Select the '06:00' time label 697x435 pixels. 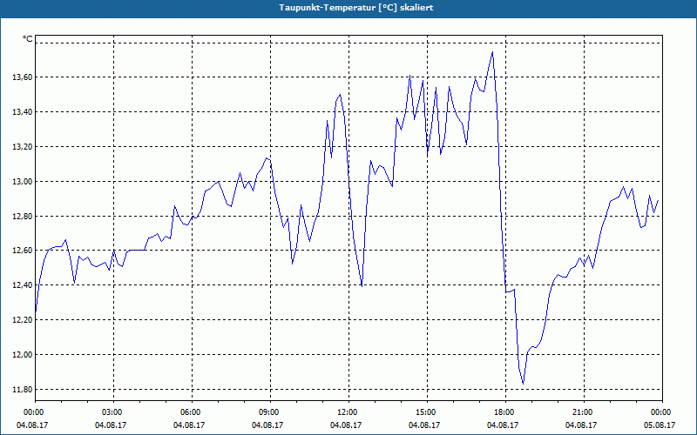[192, 412]
